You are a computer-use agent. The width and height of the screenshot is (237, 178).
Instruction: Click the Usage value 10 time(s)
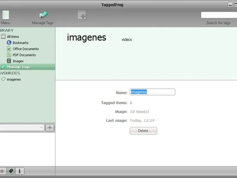click(x=139, y=112)
